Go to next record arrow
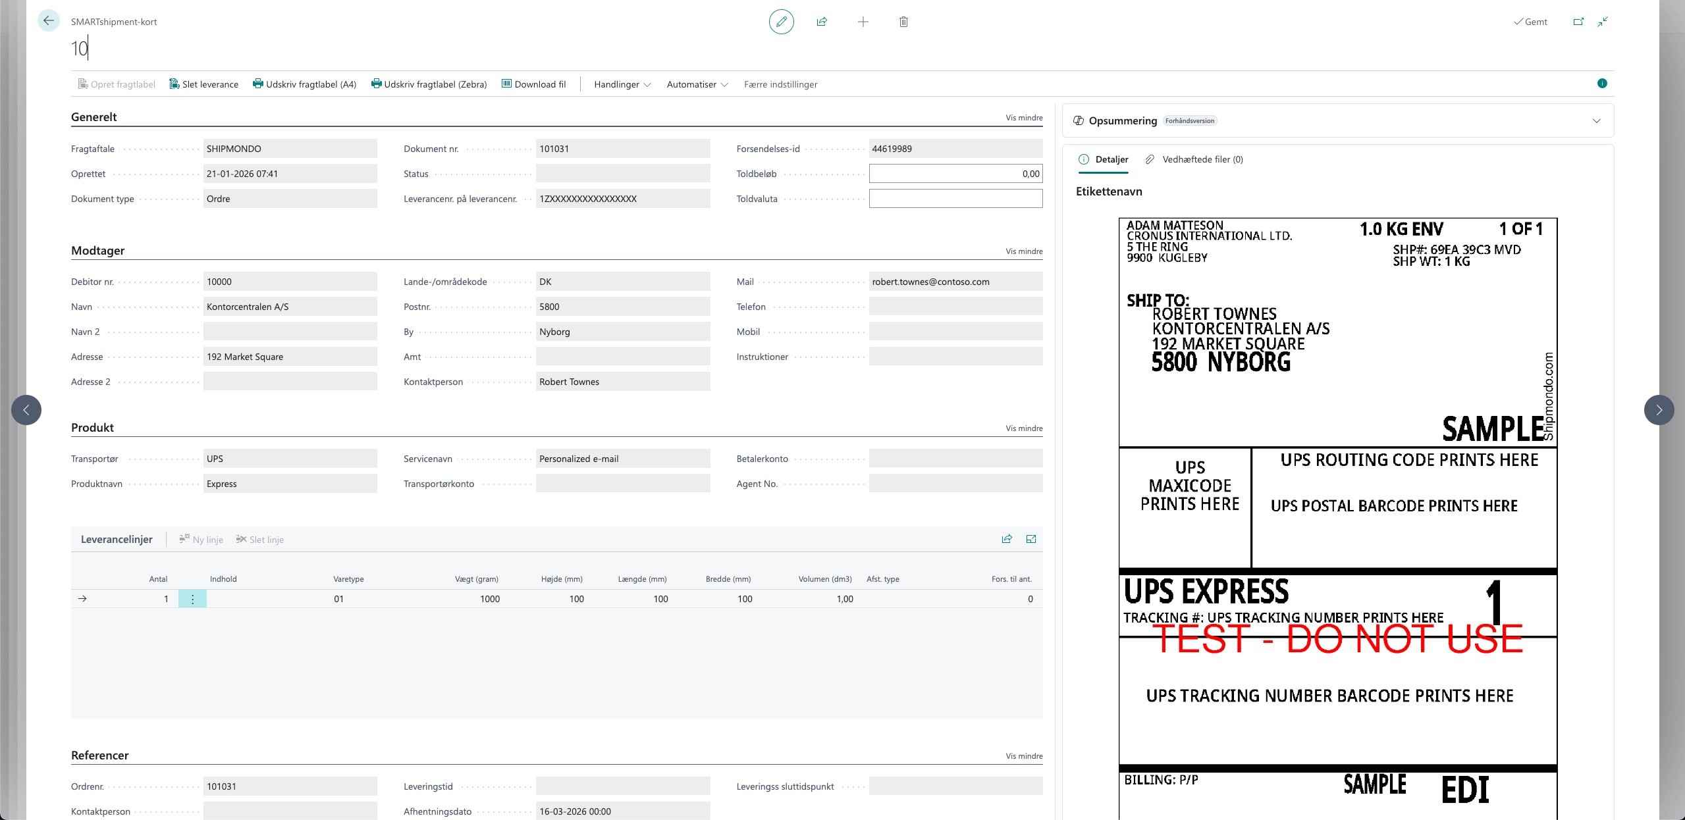The width and height of the screenshot is (1685, 820). [1659, 410]
